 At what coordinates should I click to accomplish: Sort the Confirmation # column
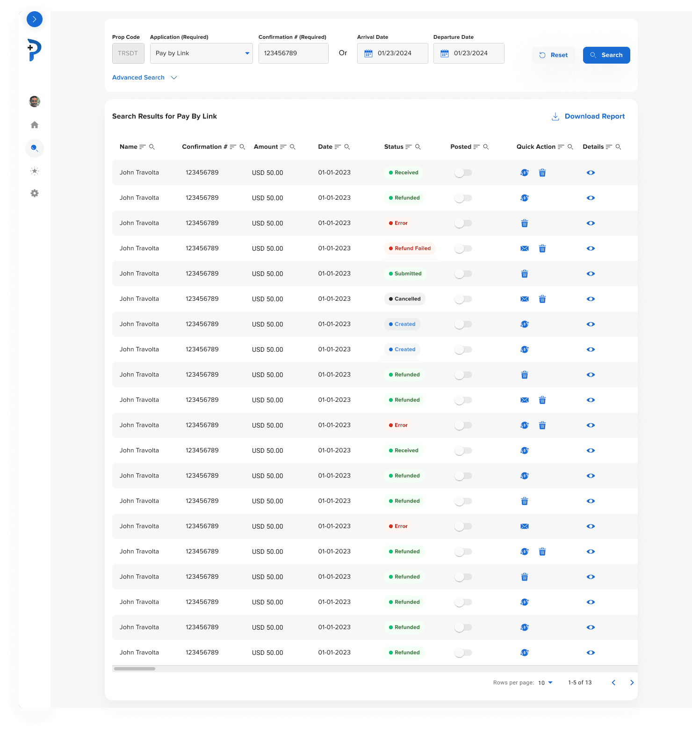233,147
